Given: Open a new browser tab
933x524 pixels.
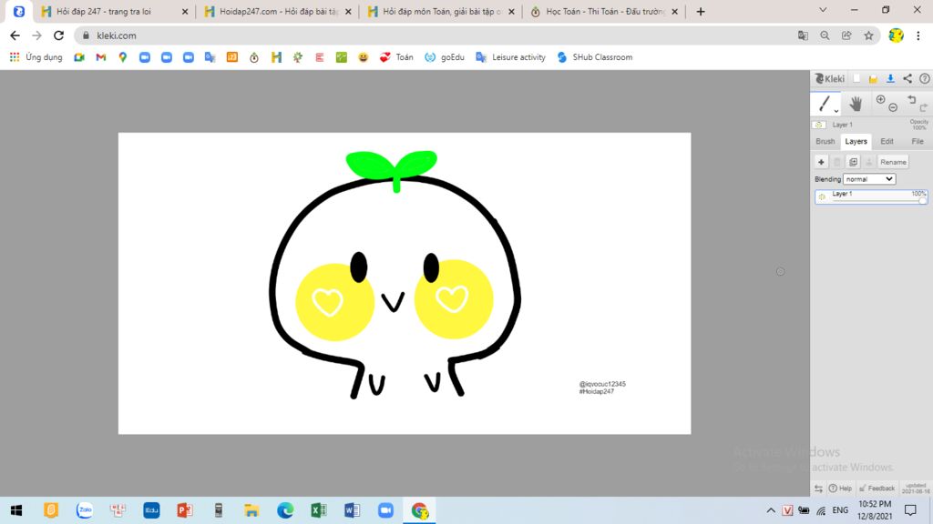Looking at the screenshot, I should point(701,11).
